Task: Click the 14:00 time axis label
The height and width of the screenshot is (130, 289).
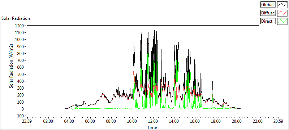Action: pos(174,121)
